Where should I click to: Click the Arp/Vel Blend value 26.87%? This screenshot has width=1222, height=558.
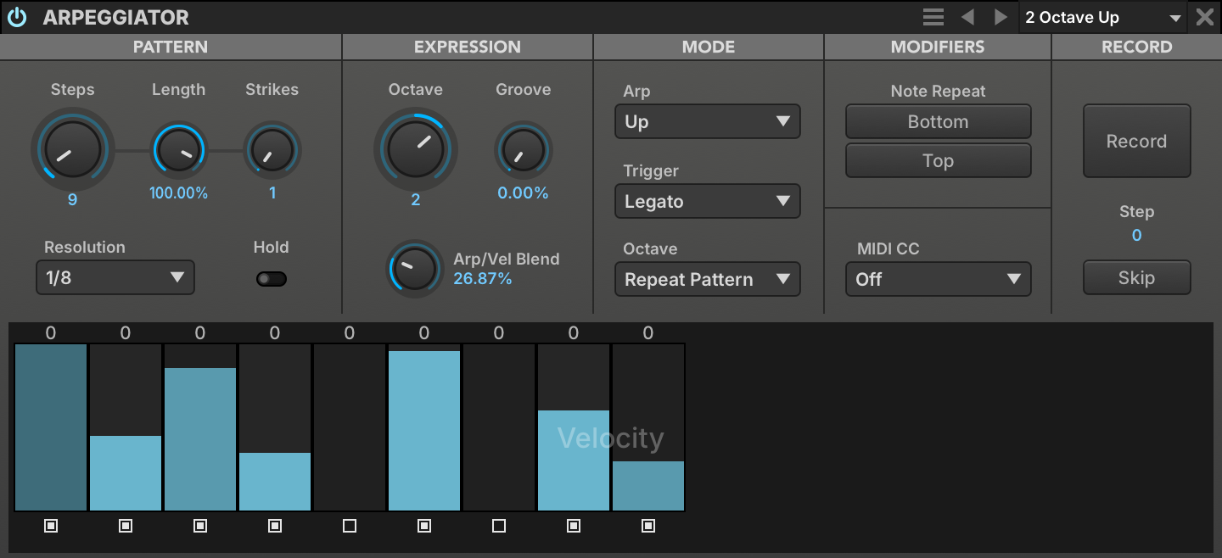pos(483,279)
